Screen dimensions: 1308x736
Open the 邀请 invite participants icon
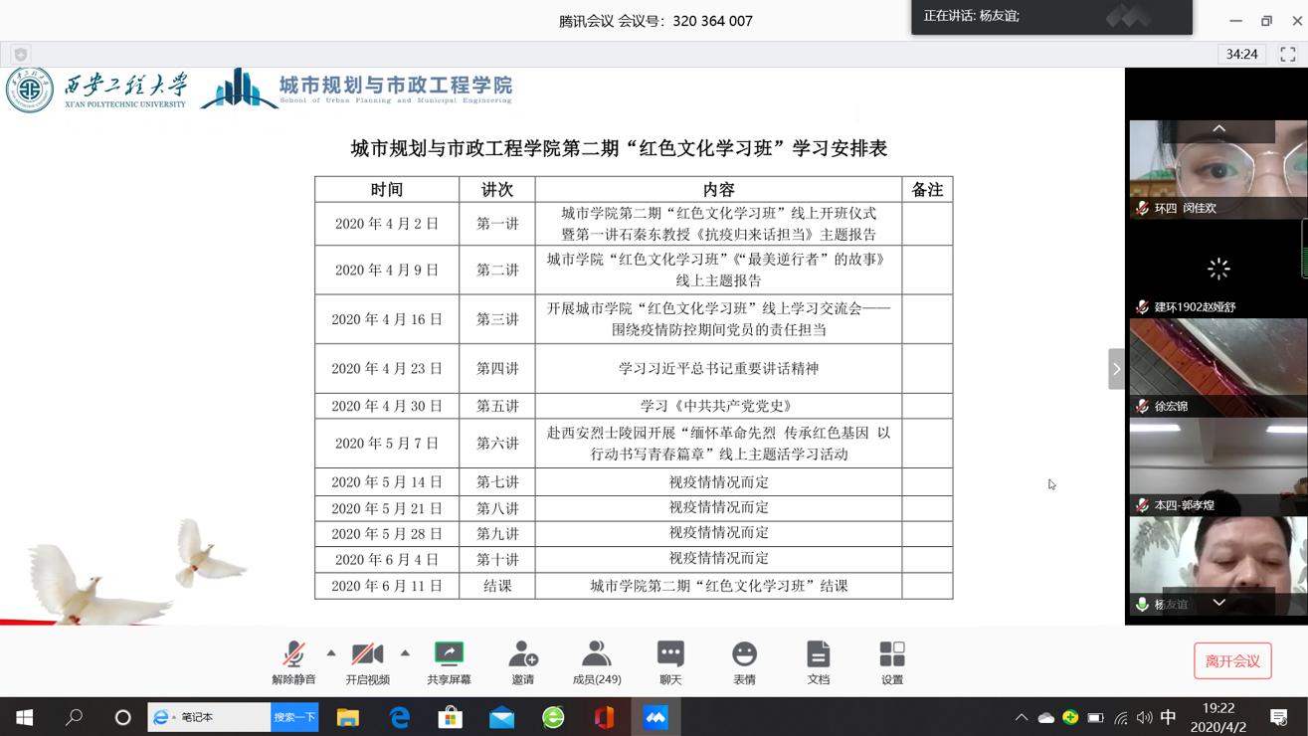point(522,661)
